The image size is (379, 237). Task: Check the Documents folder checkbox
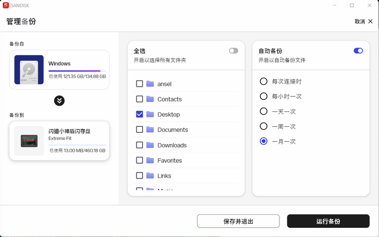click(140, 130)
